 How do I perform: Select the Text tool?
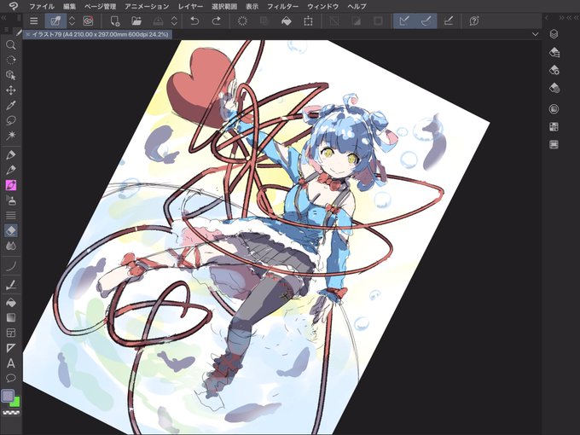(11, 363)
